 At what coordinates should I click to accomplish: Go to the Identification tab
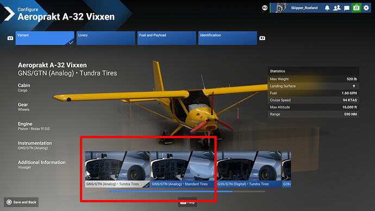click(228, 38)
